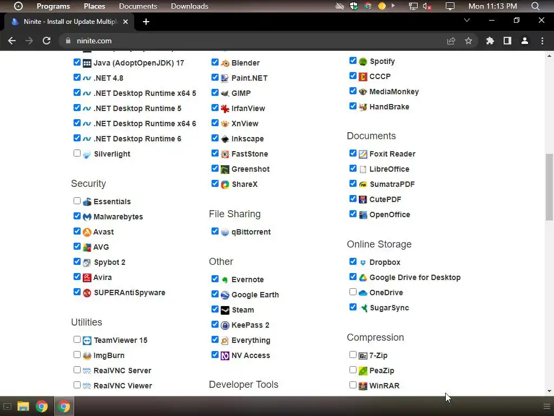This screenshot has width=554, height=416.
Task: Open the Documents menu in top bar
Action: point(138,6)
